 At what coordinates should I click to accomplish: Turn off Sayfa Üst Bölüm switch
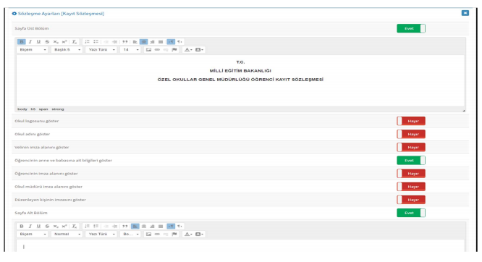pos(411,29)
